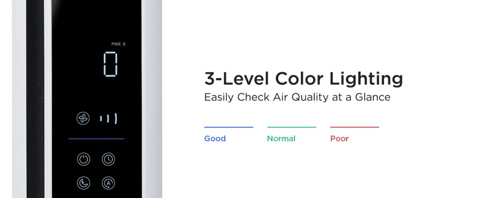The width and height of the screenshot is (483, 198).
Task: Click the PM2.5 label on panel
Action: (118, 44)
